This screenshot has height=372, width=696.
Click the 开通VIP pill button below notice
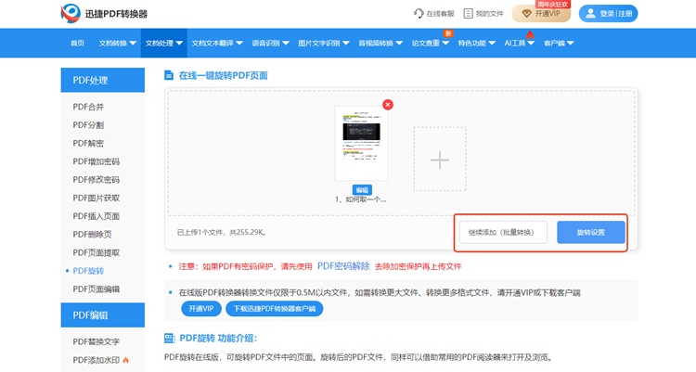point(201,309)
